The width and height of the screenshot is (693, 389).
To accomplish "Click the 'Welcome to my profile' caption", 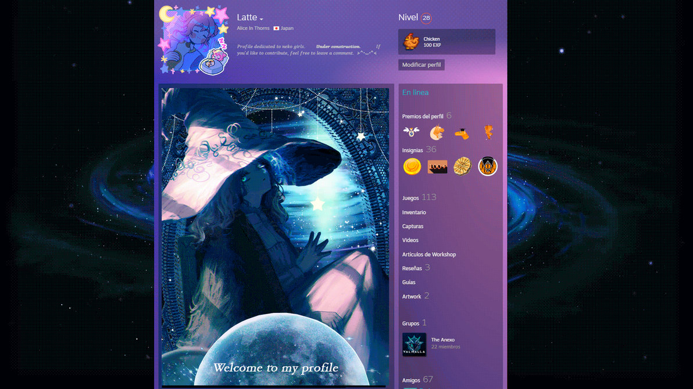I will [276, 368].
